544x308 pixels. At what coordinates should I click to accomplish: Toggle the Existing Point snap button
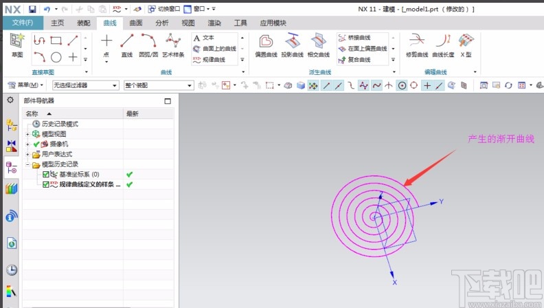click(x=427, y=85)
